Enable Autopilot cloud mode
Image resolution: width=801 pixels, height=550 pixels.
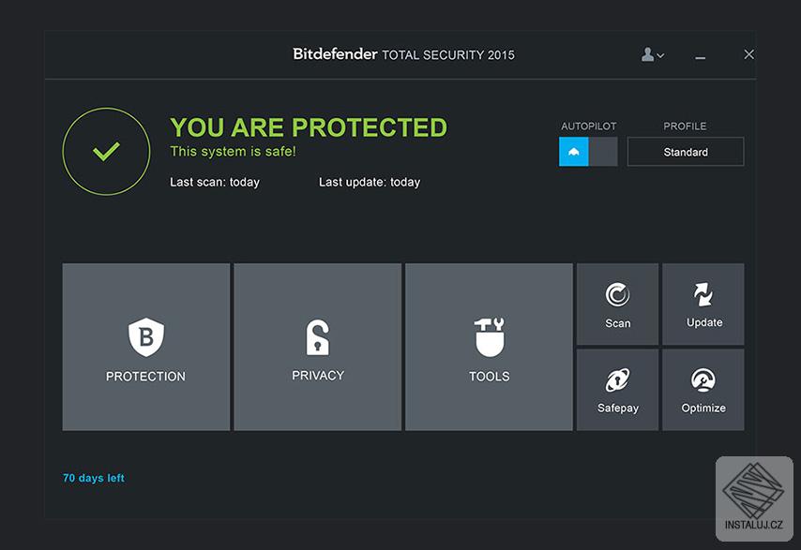tap(574, 151)
